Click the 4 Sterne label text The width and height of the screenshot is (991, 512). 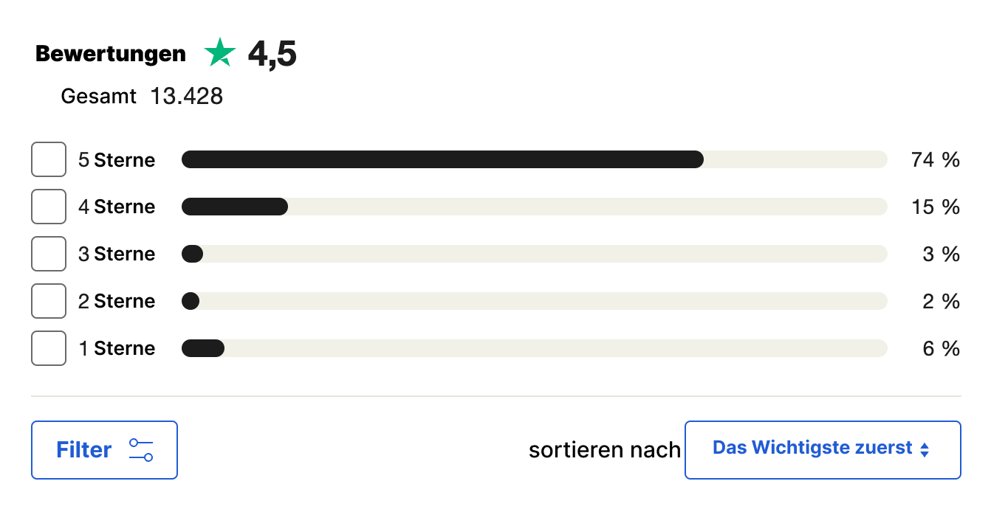tap(117, 207)
